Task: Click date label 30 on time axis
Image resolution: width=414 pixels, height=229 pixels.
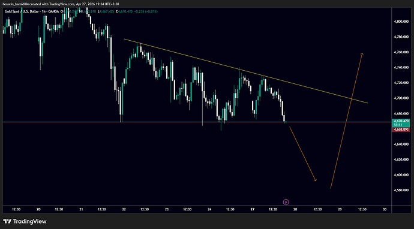Action: click(384, 209)
